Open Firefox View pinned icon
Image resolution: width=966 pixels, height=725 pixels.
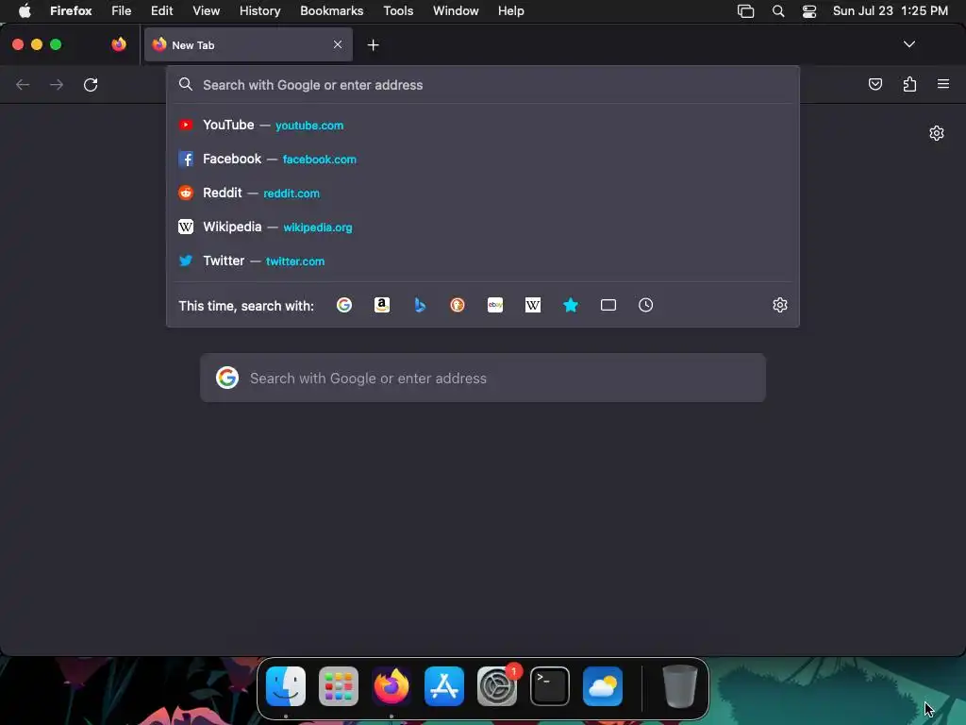pyautogui.click(x=119, y=44)
